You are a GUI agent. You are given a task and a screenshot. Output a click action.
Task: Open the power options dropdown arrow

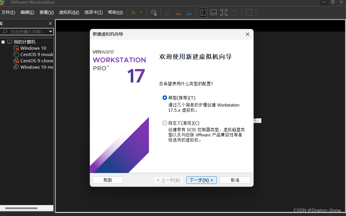tap(141, 13)
